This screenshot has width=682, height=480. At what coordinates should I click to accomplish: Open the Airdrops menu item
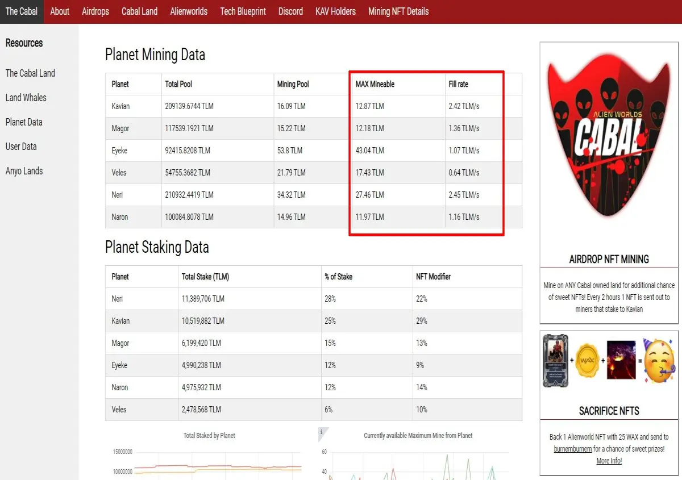point(95,11)
